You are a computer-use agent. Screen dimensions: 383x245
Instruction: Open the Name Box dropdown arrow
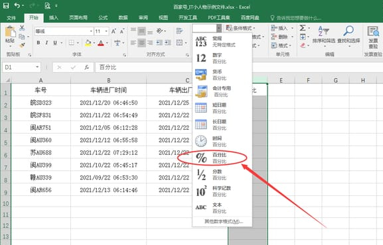(x=37, y=67)
